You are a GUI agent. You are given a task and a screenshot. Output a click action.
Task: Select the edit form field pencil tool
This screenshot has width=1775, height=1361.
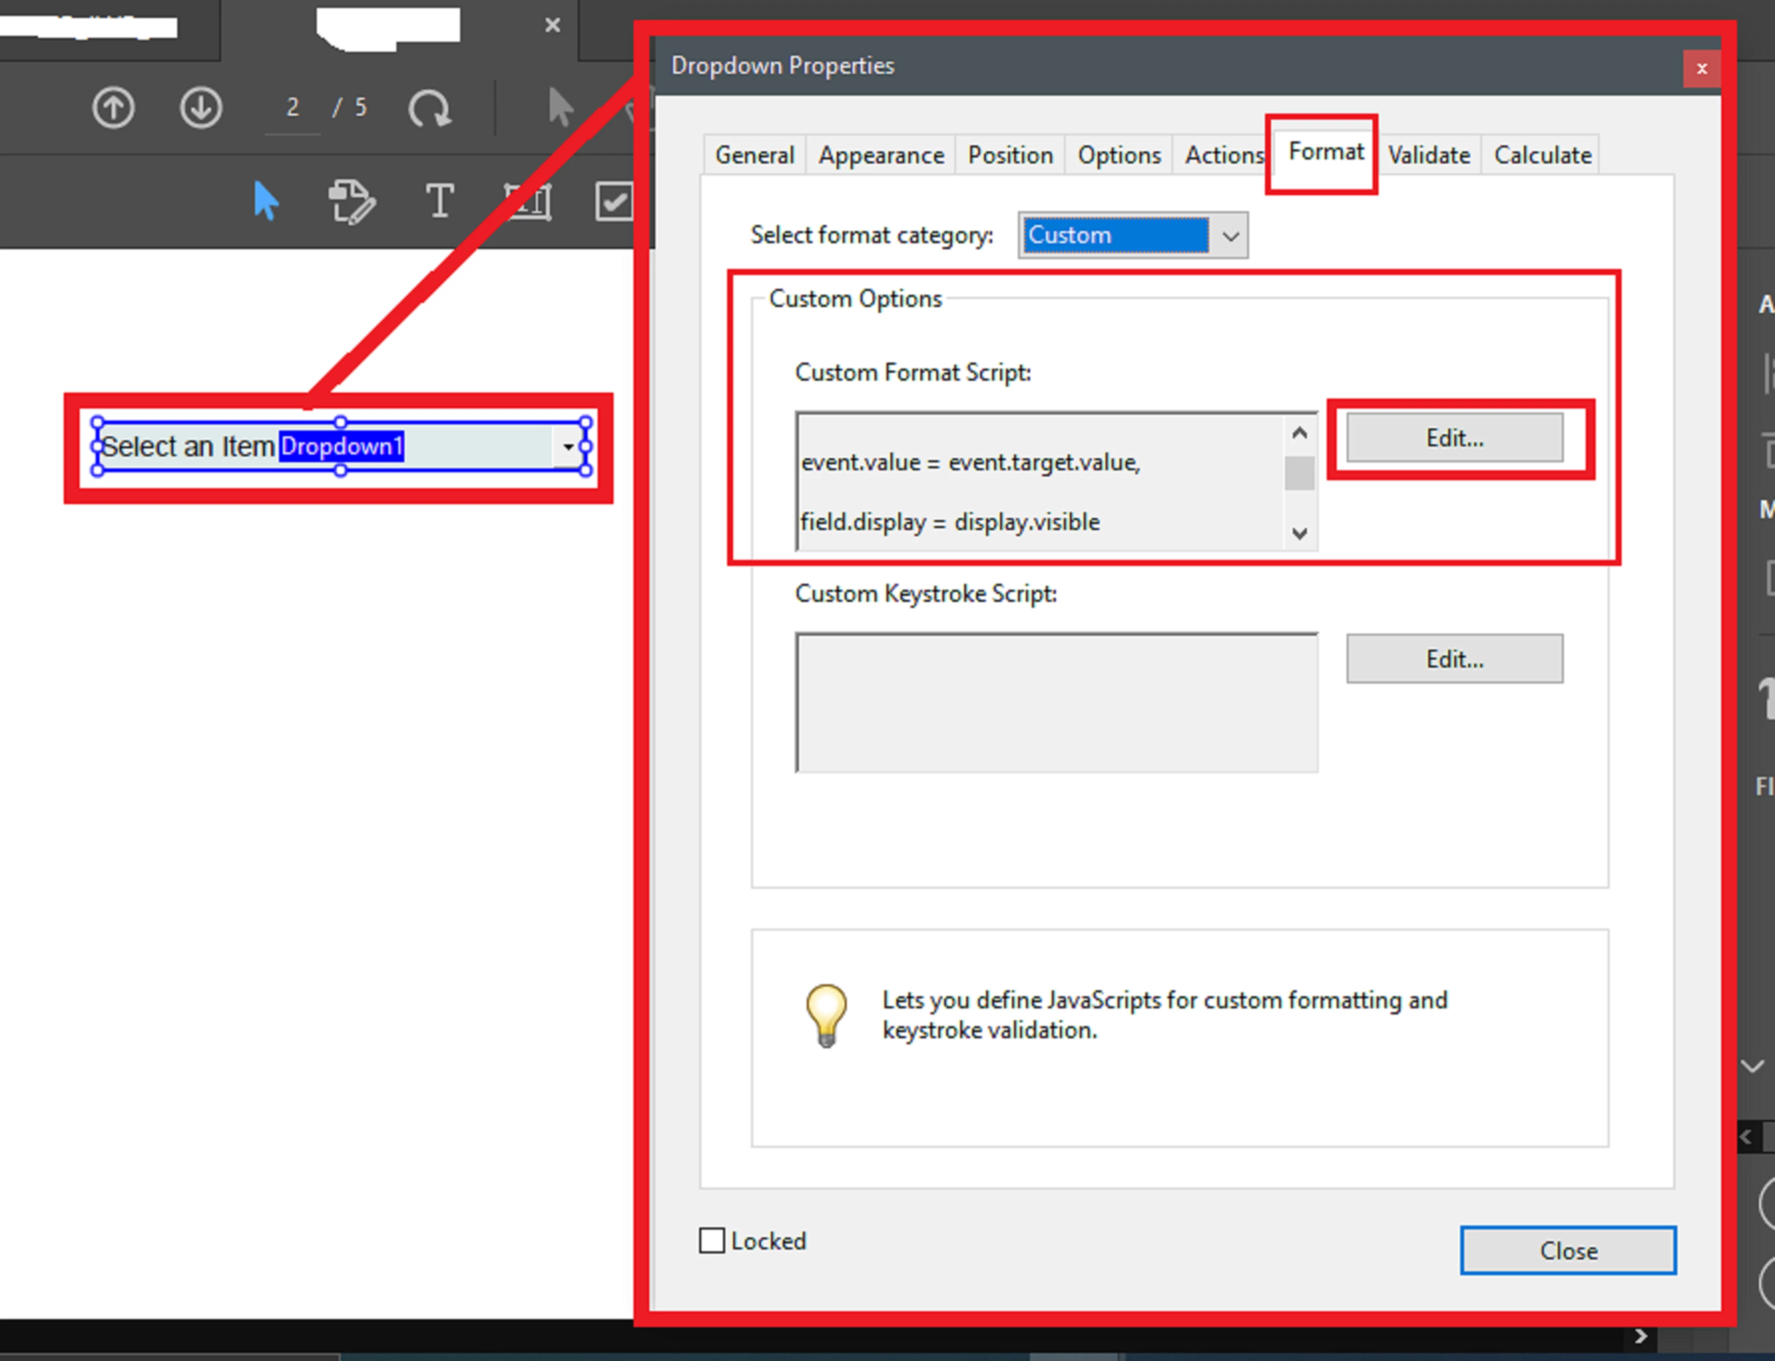click(352, 202)
